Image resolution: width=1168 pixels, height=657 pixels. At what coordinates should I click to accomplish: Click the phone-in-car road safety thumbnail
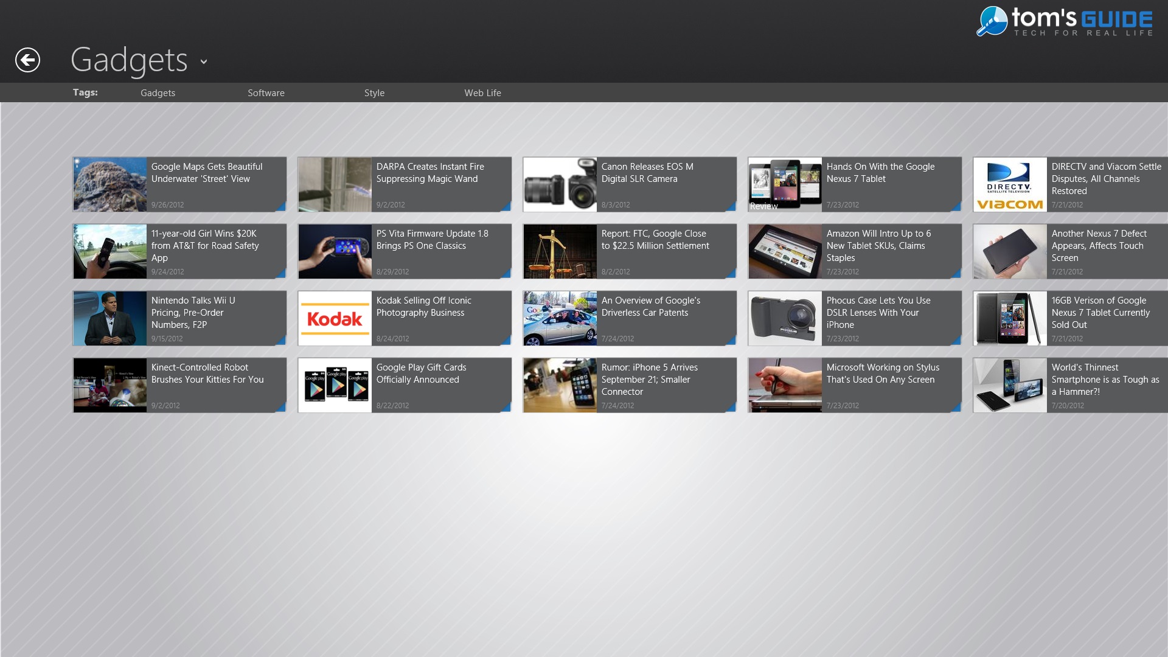[109, 251]
